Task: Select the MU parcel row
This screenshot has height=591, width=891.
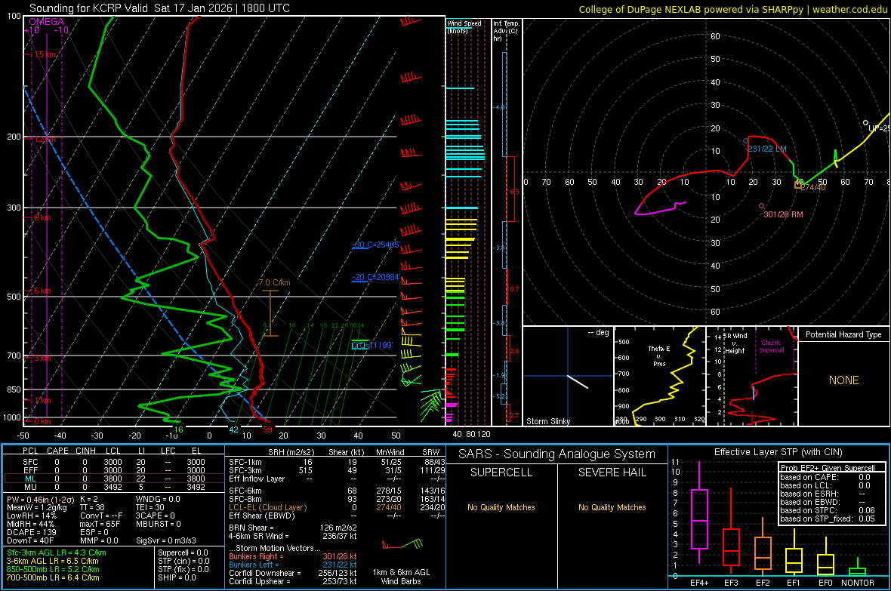Action: [114, 486]
